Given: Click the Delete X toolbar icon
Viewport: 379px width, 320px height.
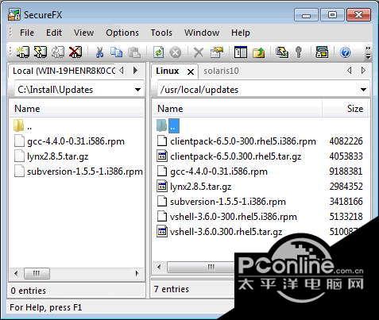Looking at the screenshot, I should (198, 52).
